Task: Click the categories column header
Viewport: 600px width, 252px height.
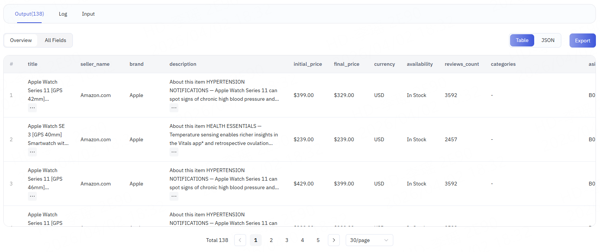Action: point(503,64)
